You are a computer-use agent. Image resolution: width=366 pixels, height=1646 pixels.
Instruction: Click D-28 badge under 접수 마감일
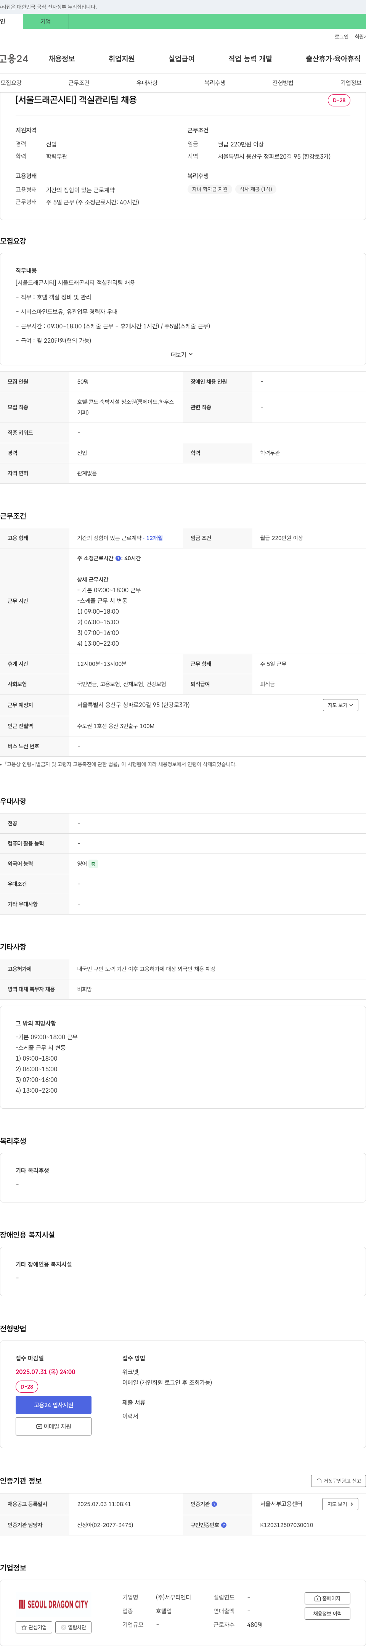click(x=27, y=1387)
